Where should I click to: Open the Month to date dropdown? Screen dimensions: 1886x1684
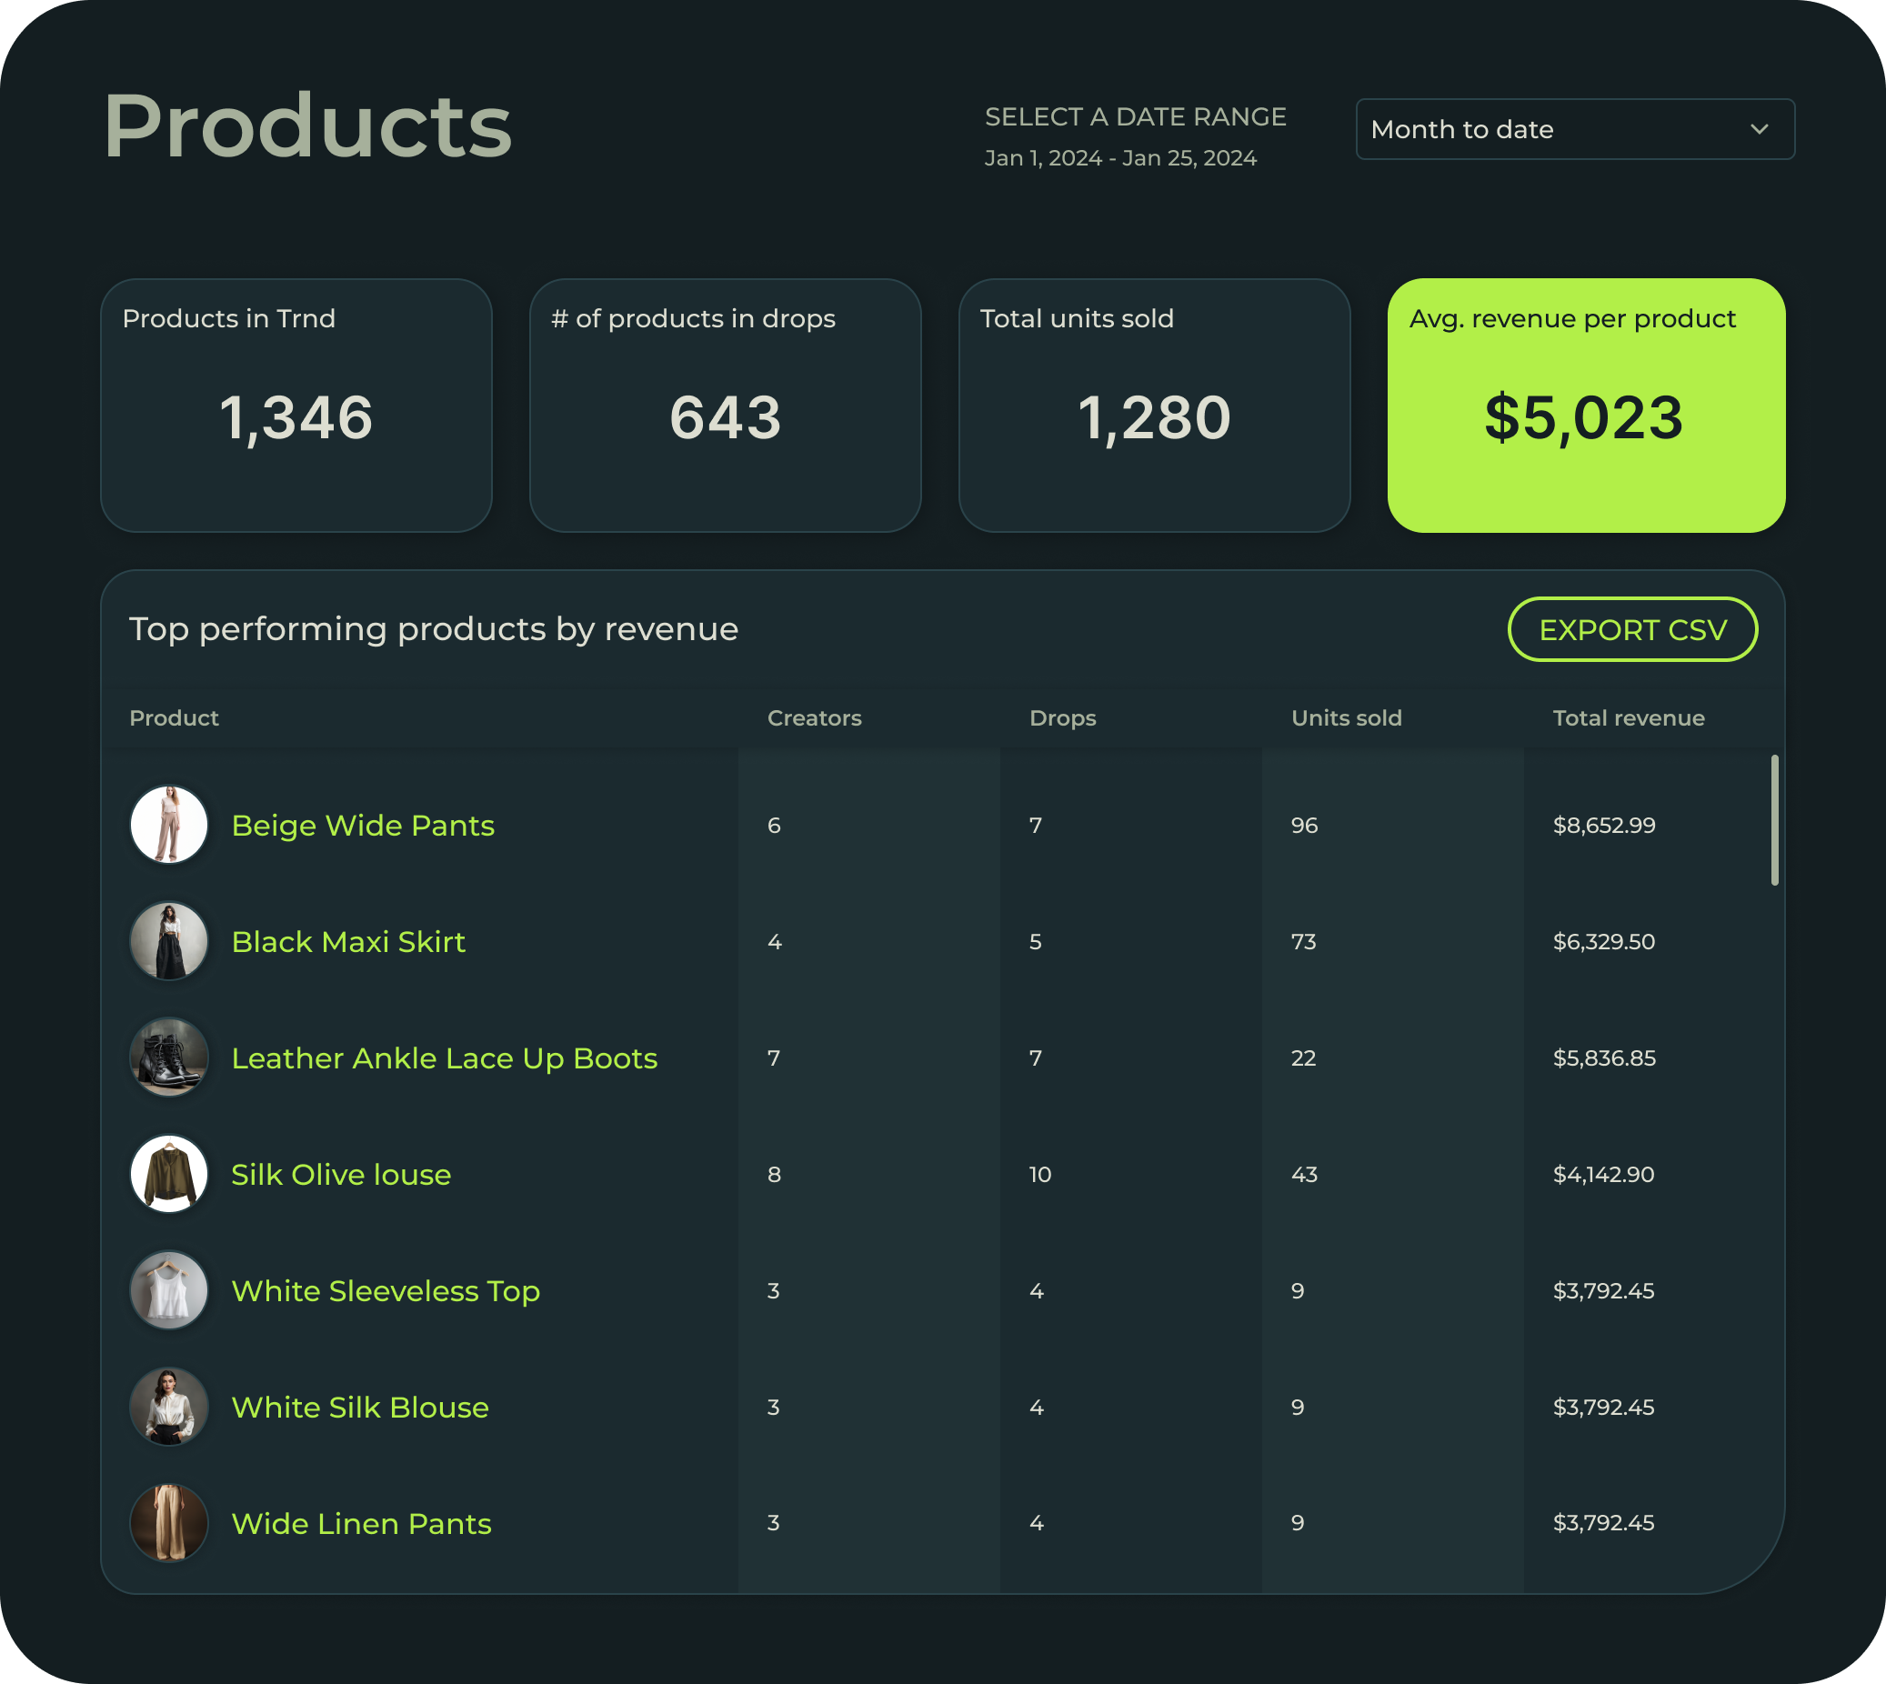(x=1573, y=128)
